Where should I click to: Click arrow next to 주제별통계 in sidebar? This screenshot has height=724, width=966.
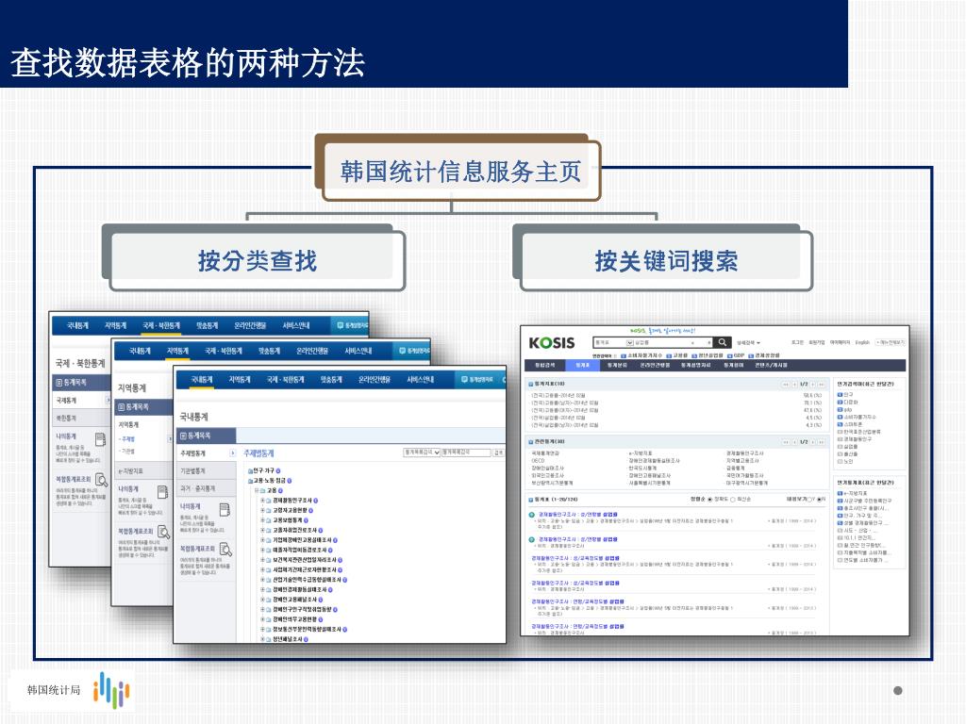tap(232, 453)
